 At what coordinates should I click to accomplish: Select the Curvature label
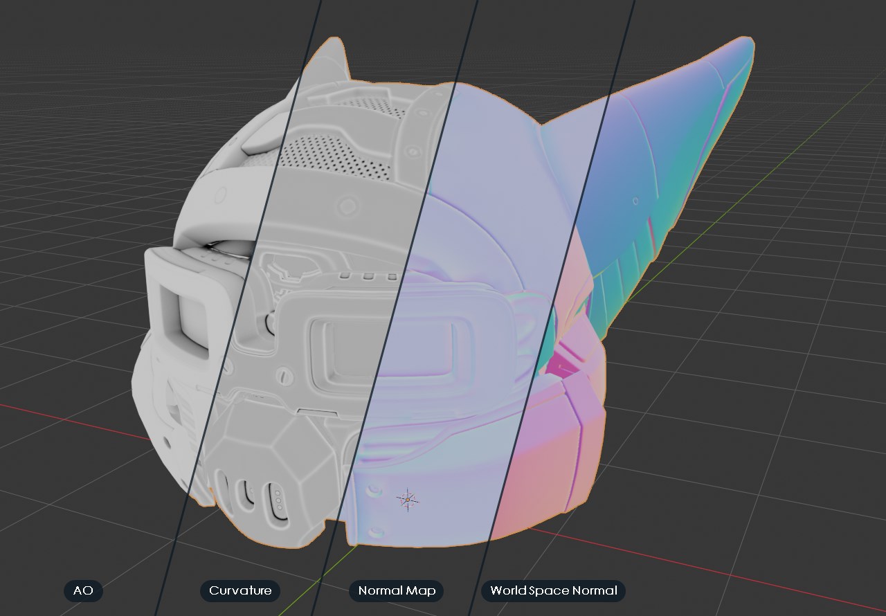240,590
